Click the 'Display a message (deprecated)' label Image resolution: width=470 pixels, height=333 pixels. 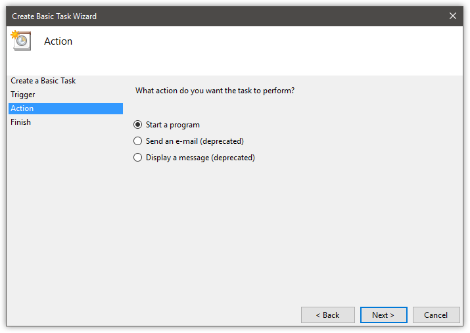click(x=200, y=158)
